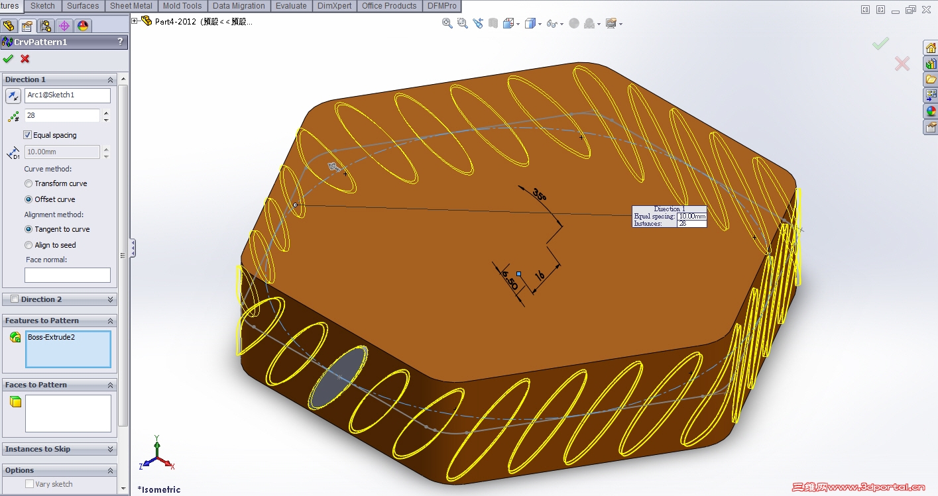Viewport: 938px width, 496px height.
Task: Cancel the pattern with the red X
Action: tap(25, 59)
